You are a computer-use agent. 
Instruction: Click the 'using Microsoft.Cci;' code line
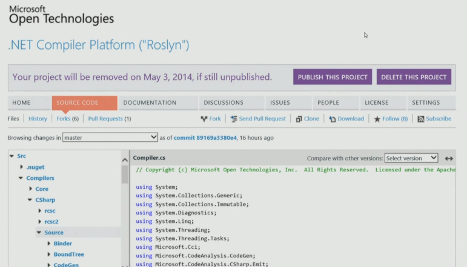[168, 247]
